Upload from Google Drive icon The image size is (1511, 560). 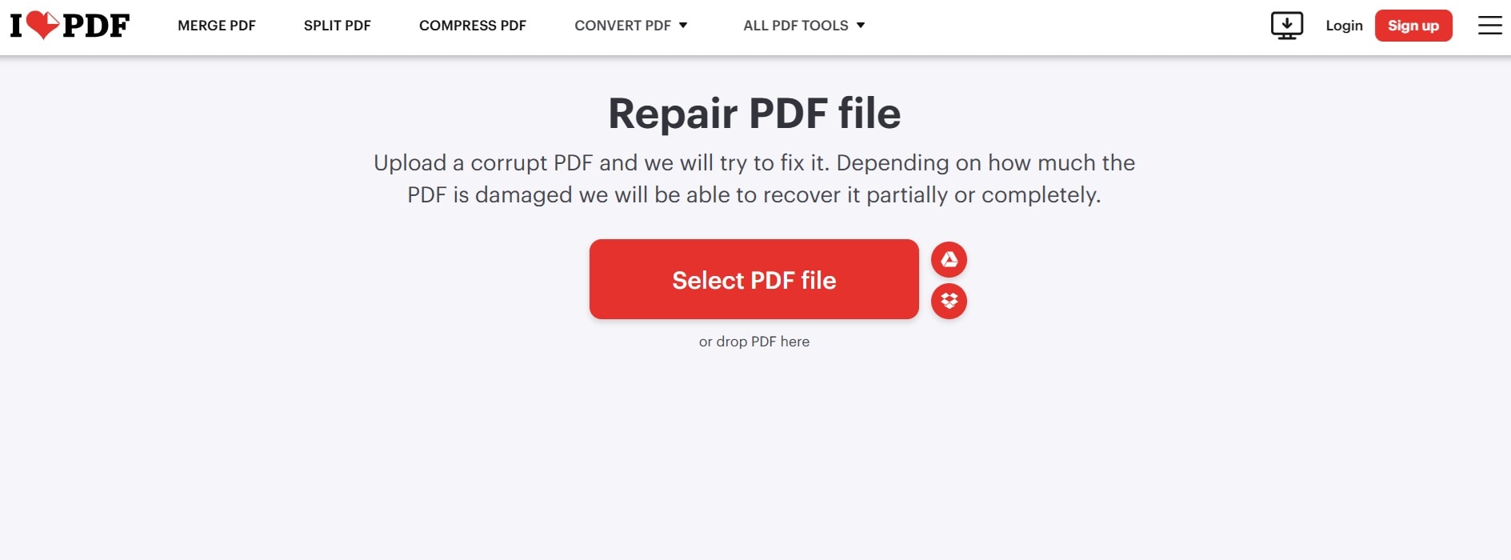(x=949, y=260)
